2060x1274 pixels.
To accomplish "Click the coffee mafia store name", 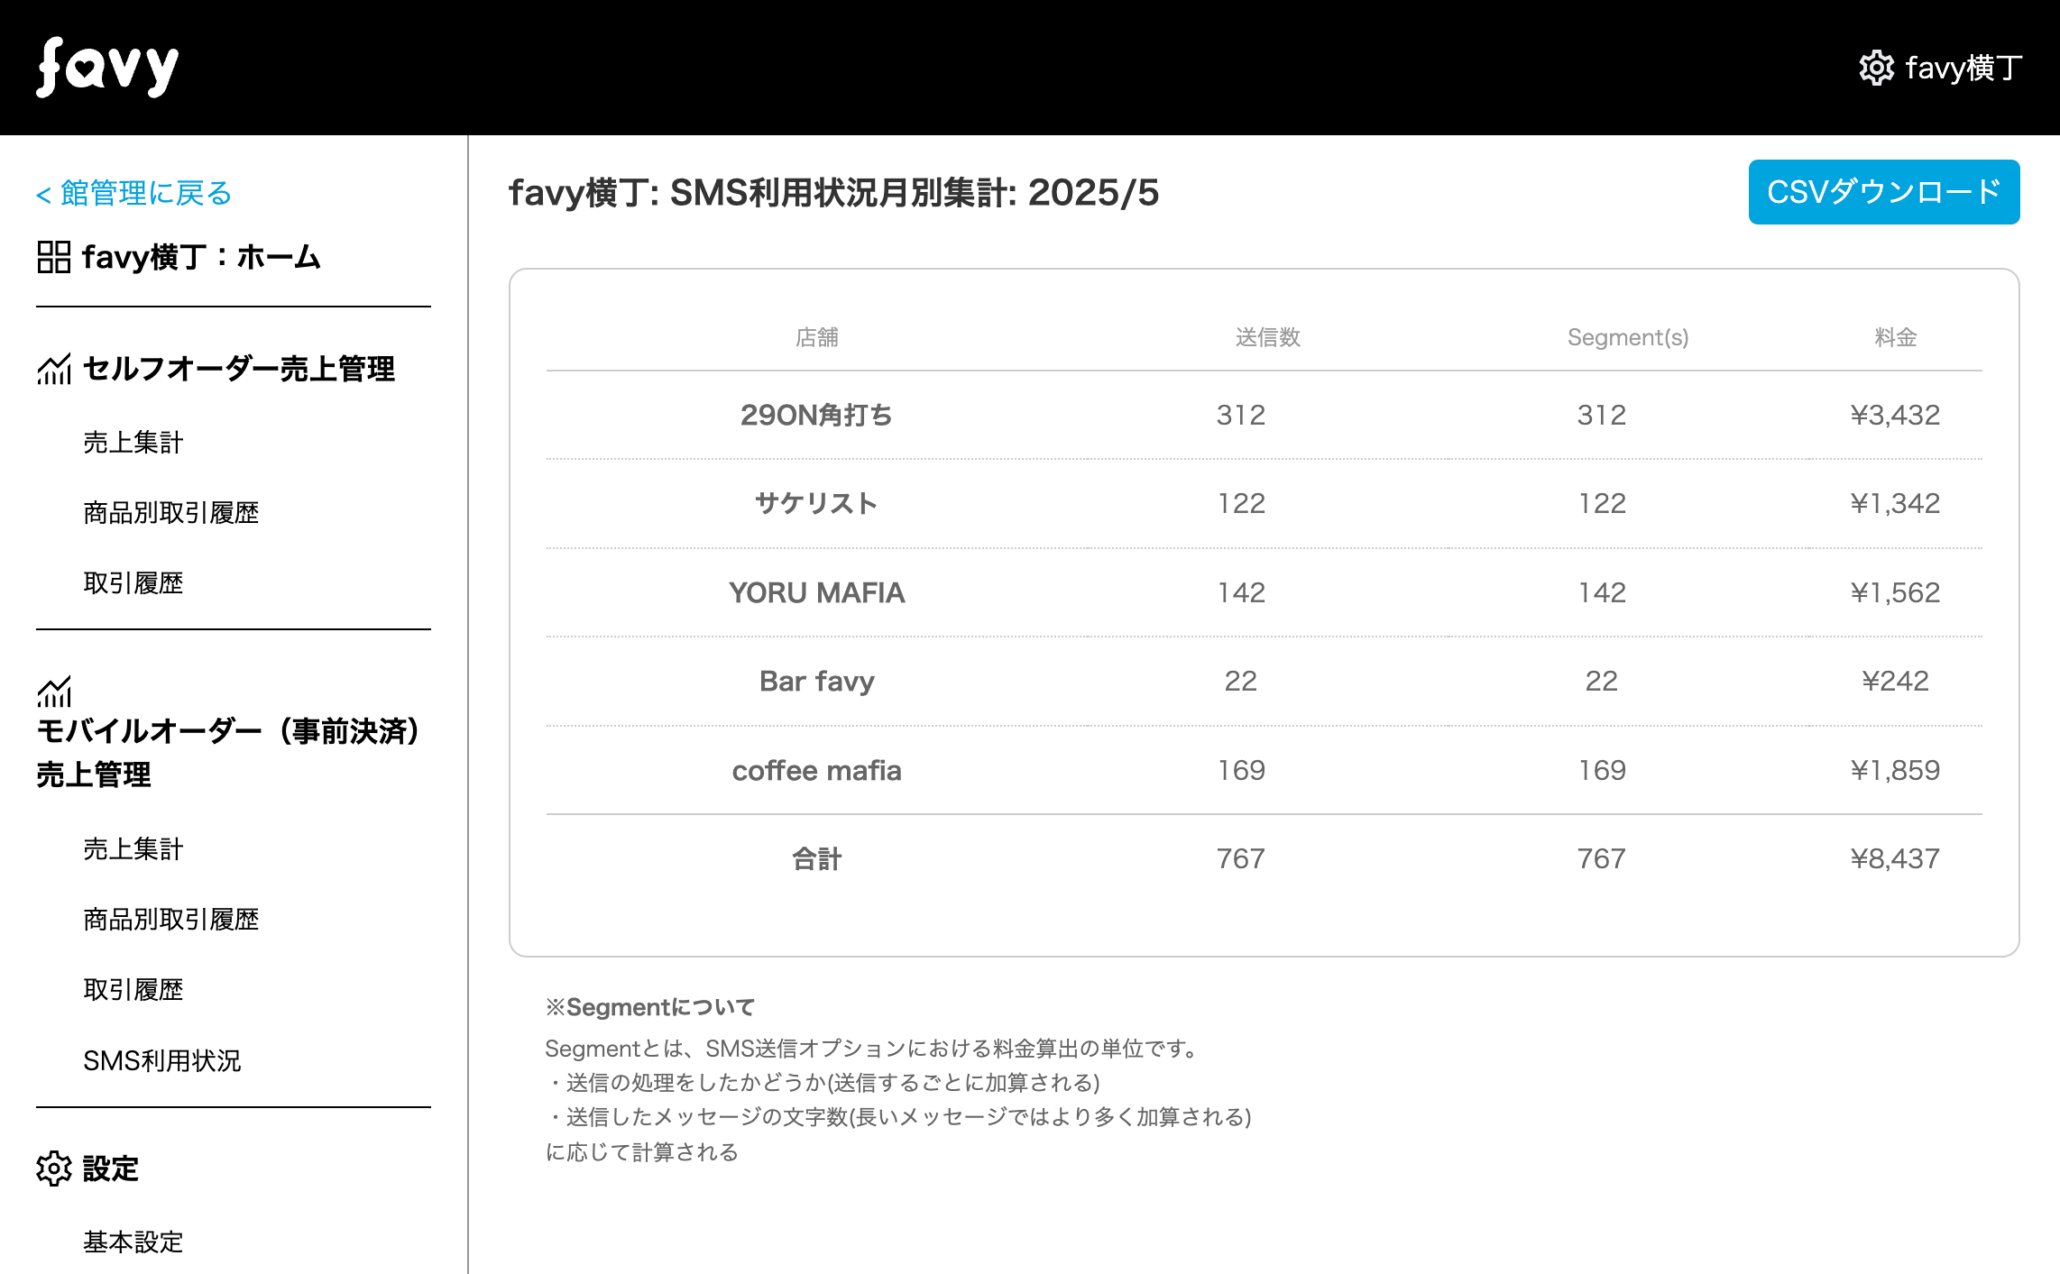I will 816,771.
